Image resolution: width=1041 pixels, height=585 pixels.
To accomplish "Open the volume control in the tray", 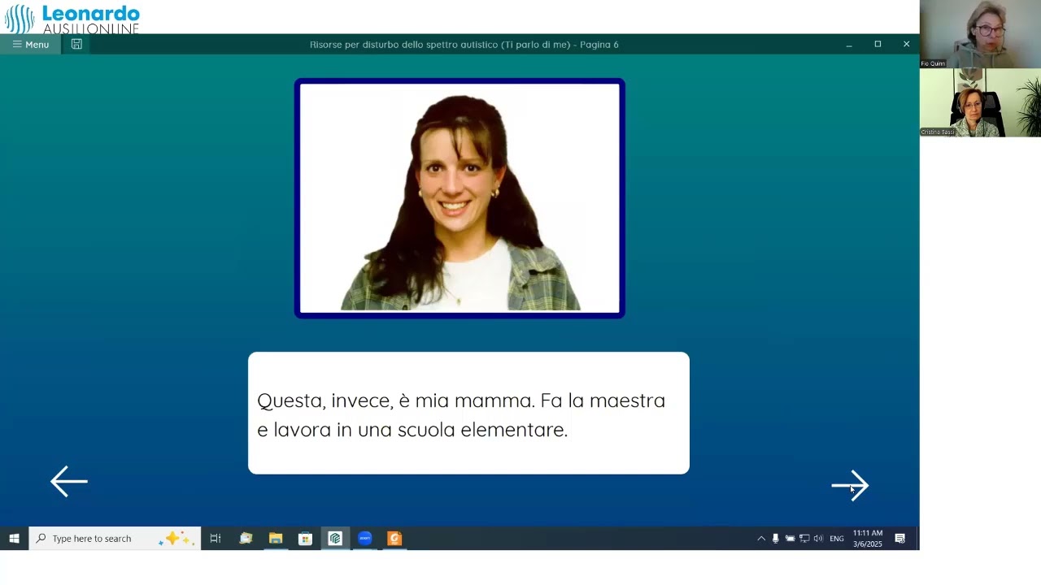I will [818, 539].
